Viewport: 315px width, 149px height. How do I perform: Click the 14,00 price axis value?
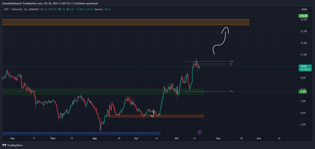coord(304,19)
